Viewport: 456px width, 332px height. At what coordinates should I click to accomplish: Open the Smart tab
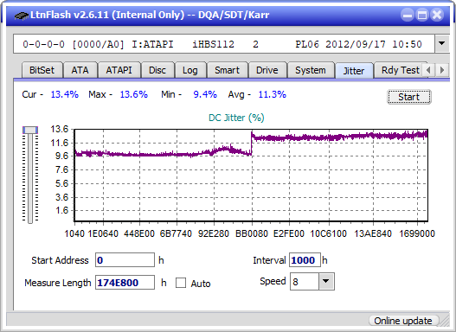click(227, 70)
